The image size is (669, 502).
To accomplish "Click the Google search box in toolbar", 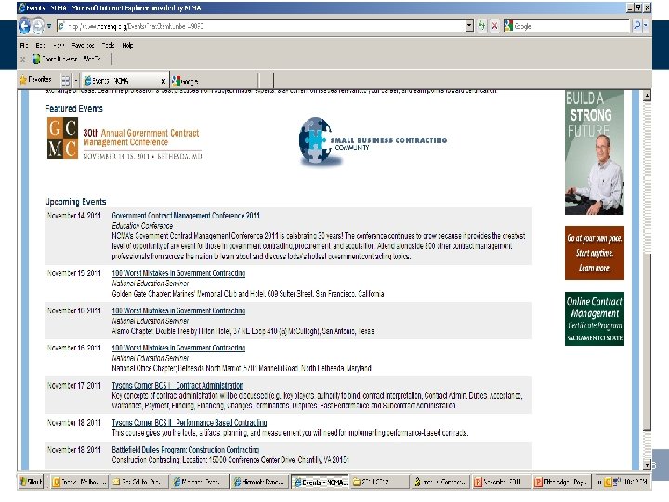I will [566, 26].
